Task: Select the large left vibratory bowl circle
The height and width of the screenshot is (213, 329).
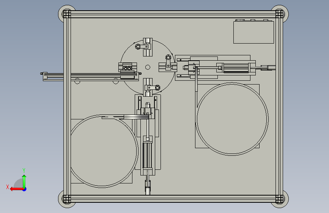Action: pyautogui.click(x=102, y=151)
